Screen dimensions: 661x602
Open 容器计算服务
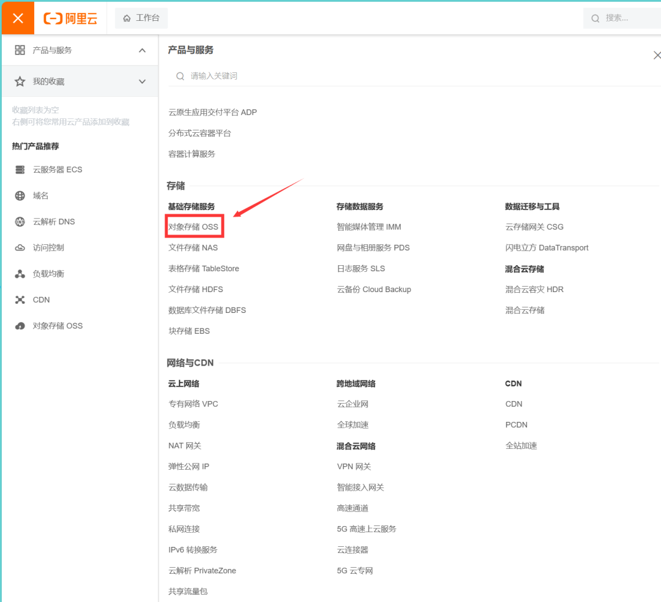point(192,154)
